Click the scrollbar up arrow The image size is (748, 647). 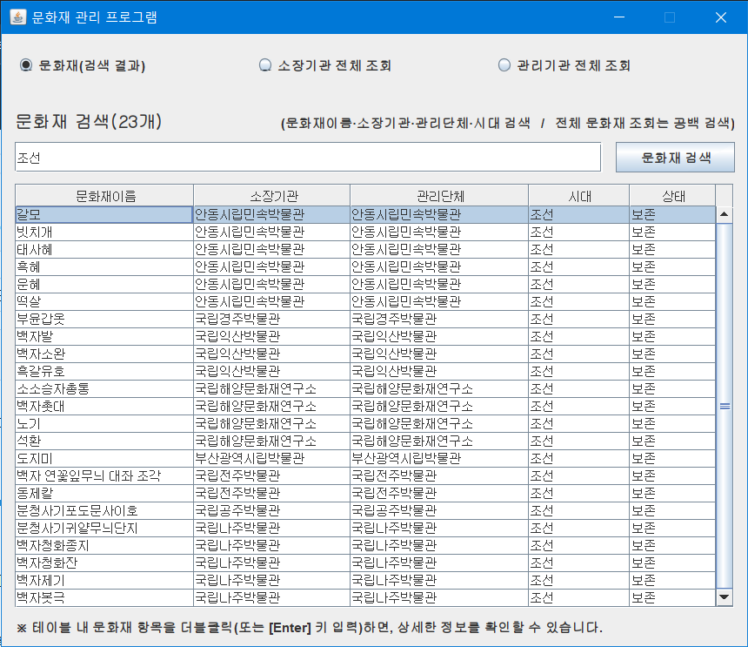coord(725,212)
